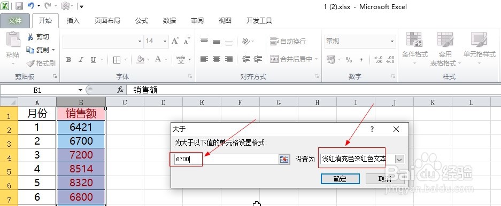Expand the Name Box B1 dropdown
This screenshot has height=206, width=501.
[80, 90]
